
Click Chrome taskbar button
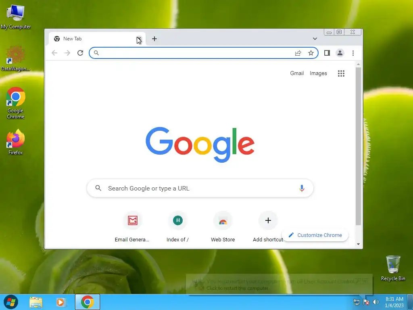coord(88,302)
